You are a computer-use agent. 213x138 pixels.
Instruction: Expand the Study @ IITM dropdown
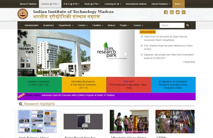[x=92, y=4]
